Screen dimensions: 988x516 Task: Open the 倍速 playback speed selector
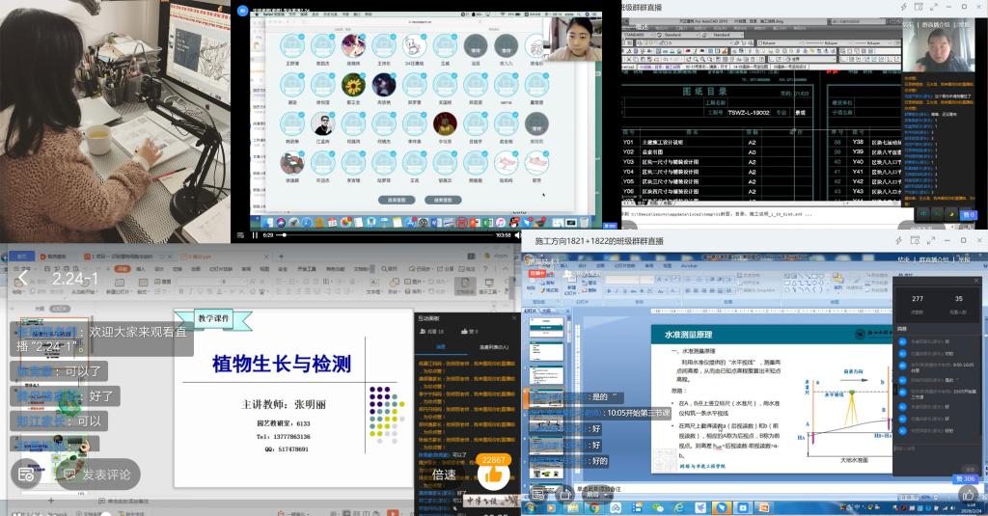[444, 475]
